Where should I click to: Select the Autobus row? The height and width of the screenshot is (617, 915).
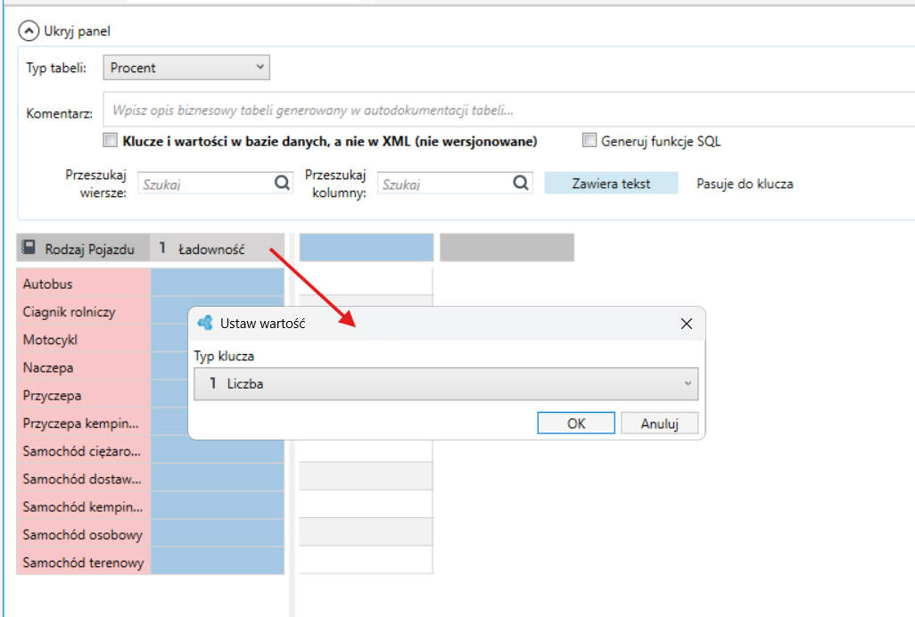tap(84, 284)
